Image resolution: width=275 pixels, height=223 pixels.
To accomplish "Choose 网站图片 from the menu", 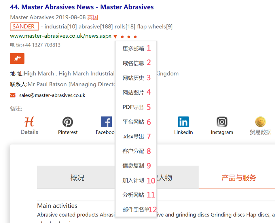I will (x=133, y=92).
